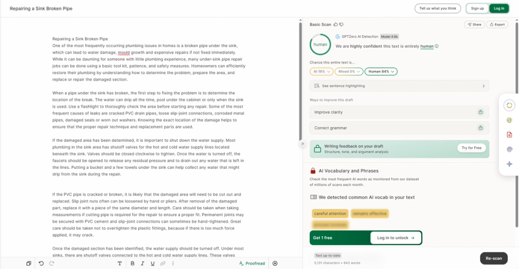Click the Proofread button
519x269 pixels.
pyautogui.click(x=252, y=263)
